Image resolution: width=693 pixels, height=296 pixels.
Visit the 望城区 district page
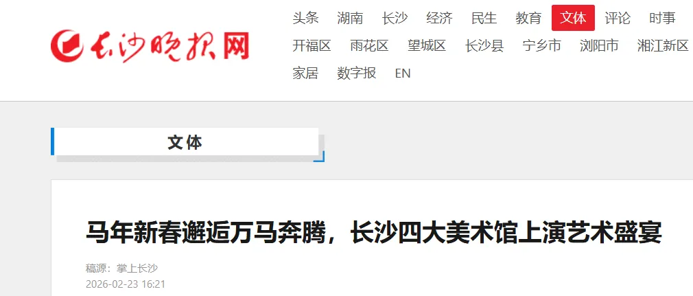click(x=427, y=45)
